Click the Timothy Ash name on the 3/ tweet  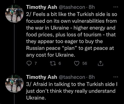(42, 77)
